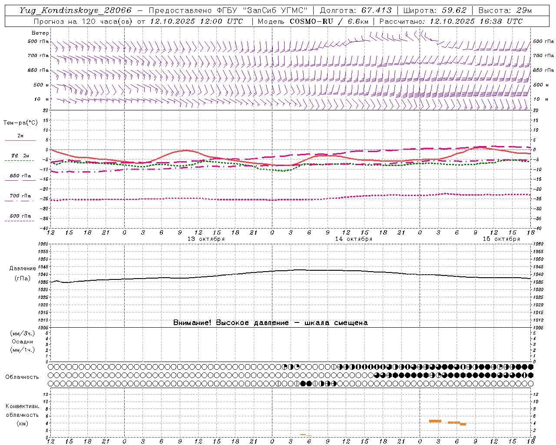The width and height of the screenshot is (556, 445).
Task: Click the Внимание! Высокое давление warning text
Action: (x=271, y=322)
